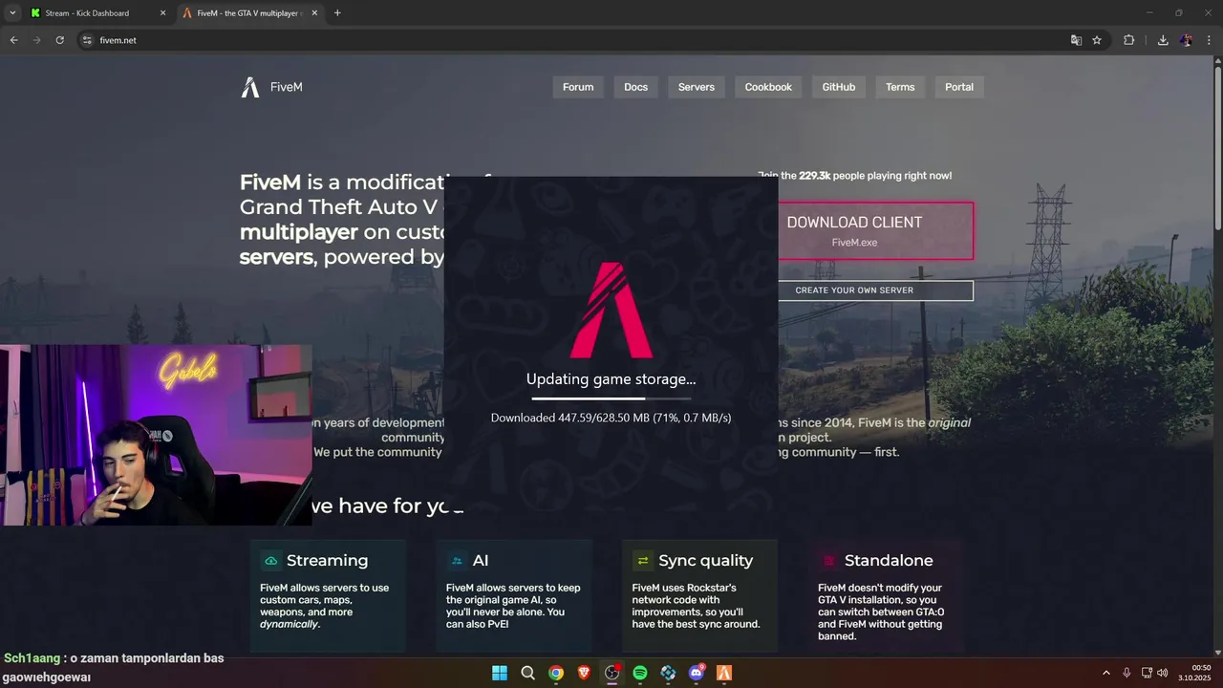
Task: Open the Windows Start menu
Action: [500, 673]
